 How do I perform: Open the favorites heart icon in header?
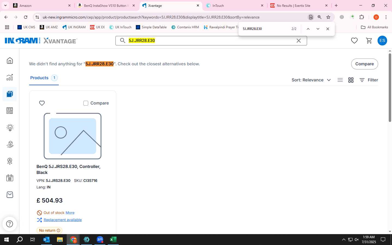[354, 41]
